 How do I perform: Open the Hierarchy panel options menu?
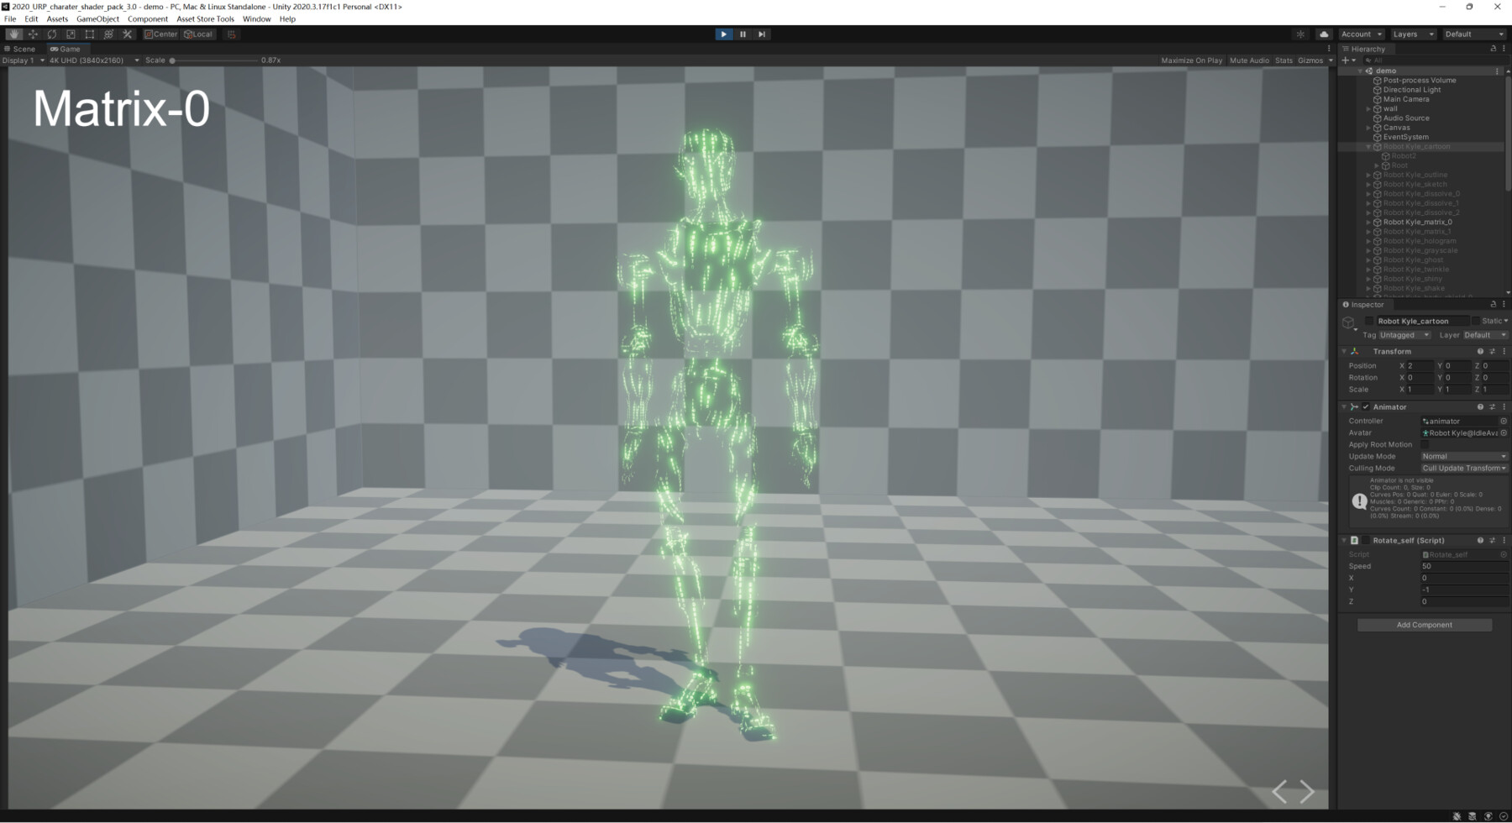(x=1504, y=49)
